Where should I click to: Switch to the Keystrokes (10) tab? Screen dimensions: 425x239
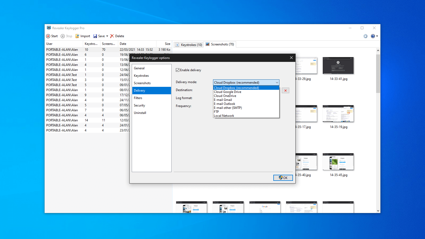[x=189, y=45]
